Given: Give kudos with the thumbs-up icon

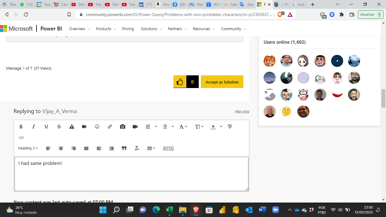Looking at the screenshot, I should pyautogui.click(x=180, y=82).
